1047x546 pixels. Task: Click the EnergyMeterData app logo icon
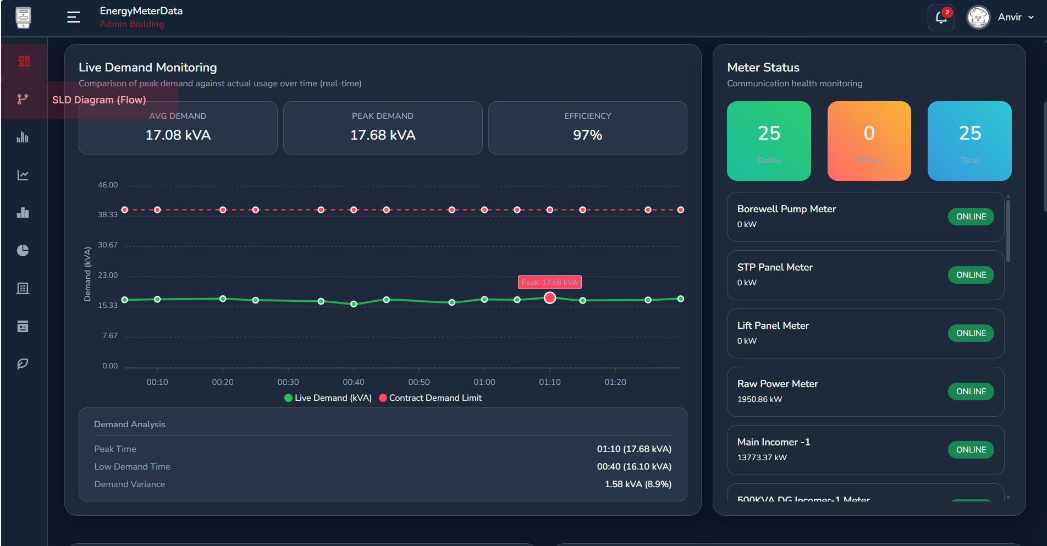[x=23, y=17]
